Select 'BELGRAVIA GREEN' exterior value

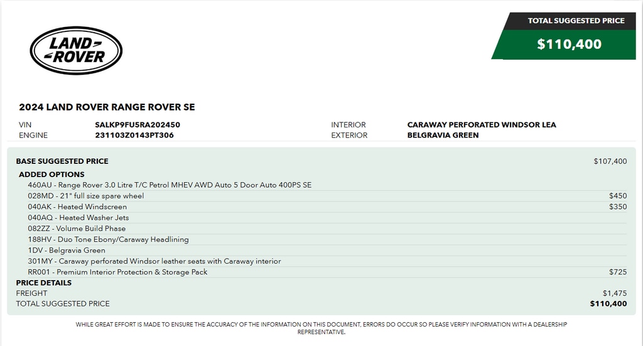[x=443, y=135]
